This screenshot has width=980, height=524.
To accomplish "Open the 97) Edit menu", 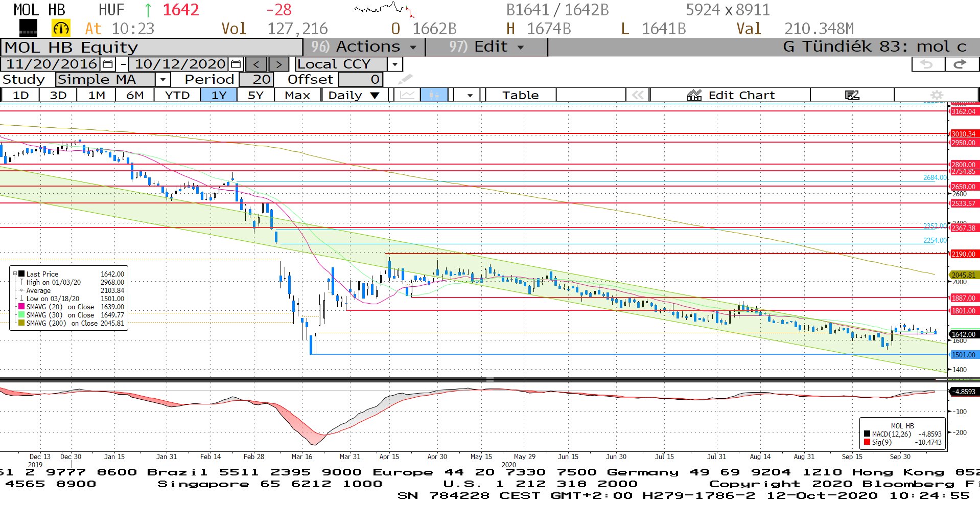I will [x=486, y=47].
